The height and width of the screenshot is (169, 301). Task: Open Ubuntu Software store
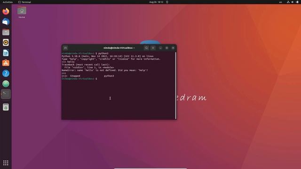coord(6,63)
